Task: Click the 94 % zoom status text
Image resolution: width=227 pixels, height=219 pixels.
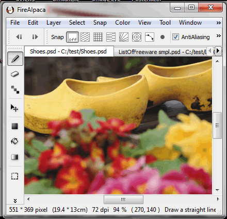Action: [120, 210]
